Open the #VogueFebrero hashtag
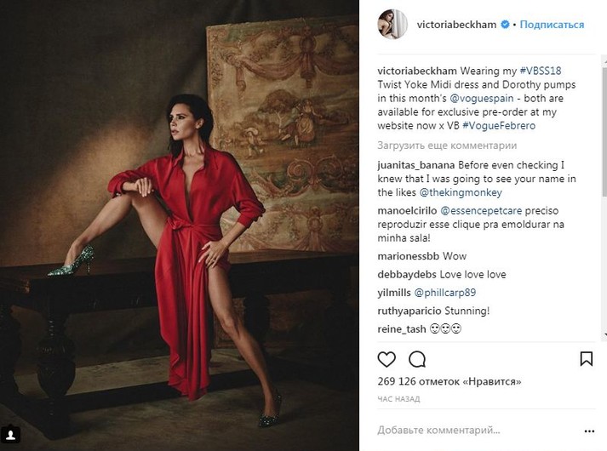 point(499,125)
